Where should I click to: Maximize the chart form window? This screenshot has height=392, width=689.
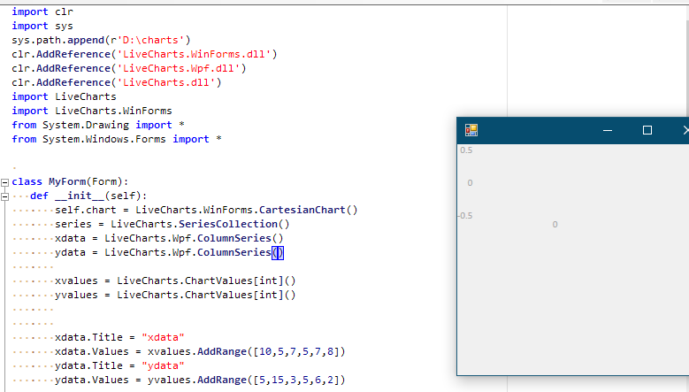[647, 130]
